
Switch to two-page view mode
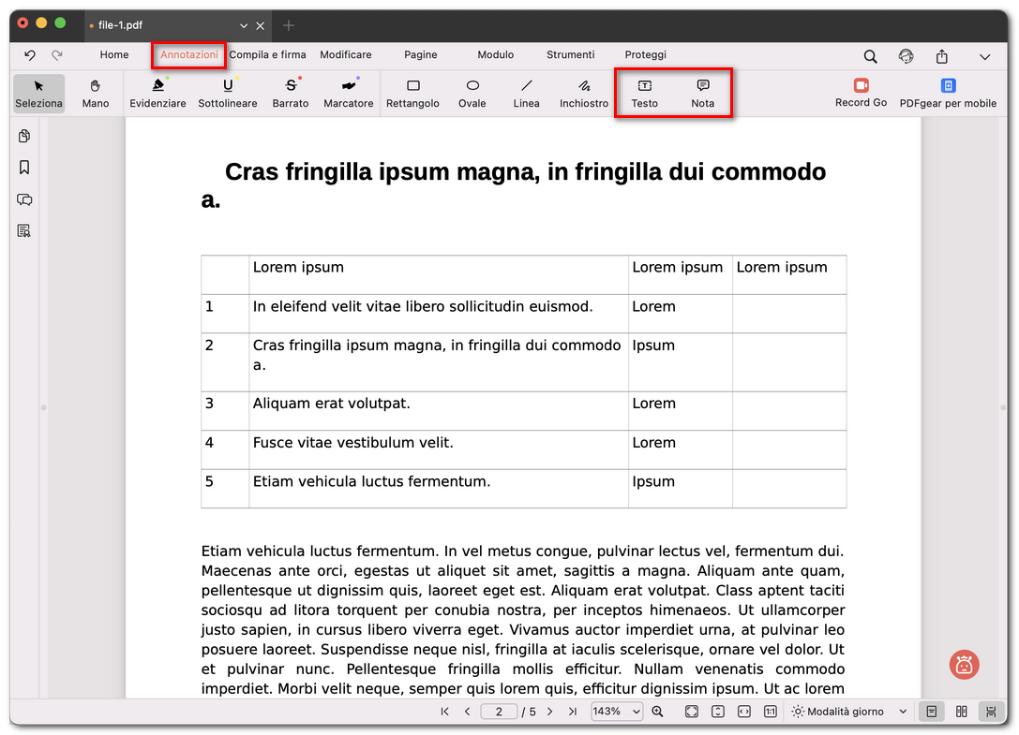tap(961, 712)
